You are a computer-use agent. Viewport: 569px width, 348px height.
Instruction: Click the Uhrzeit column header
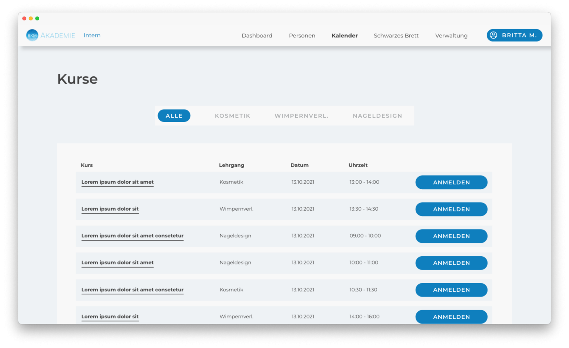pyautogui.click(x=358, y=165)
